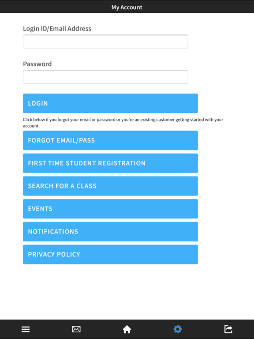Tap the EVENTS label text
This screenshot has height=339, width=254.
(40, 209)
